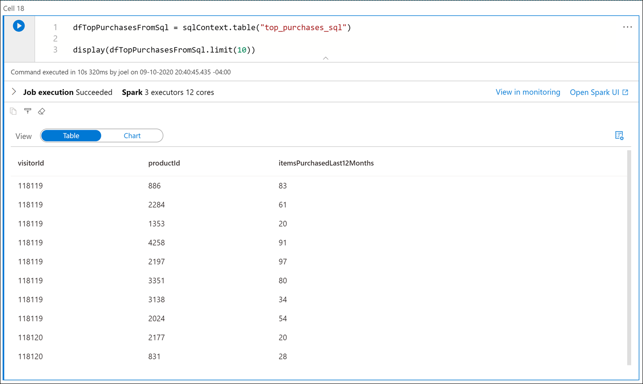Viewport: 643px width, 384px height.
Task: Click the Job execution Succeeded status text
Action: point(68,92)
